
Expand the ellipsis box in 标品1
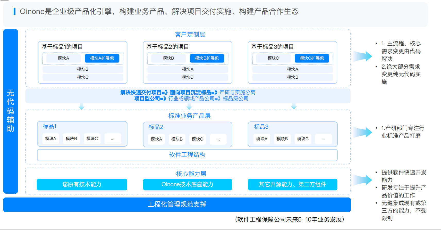click(113, 139)
